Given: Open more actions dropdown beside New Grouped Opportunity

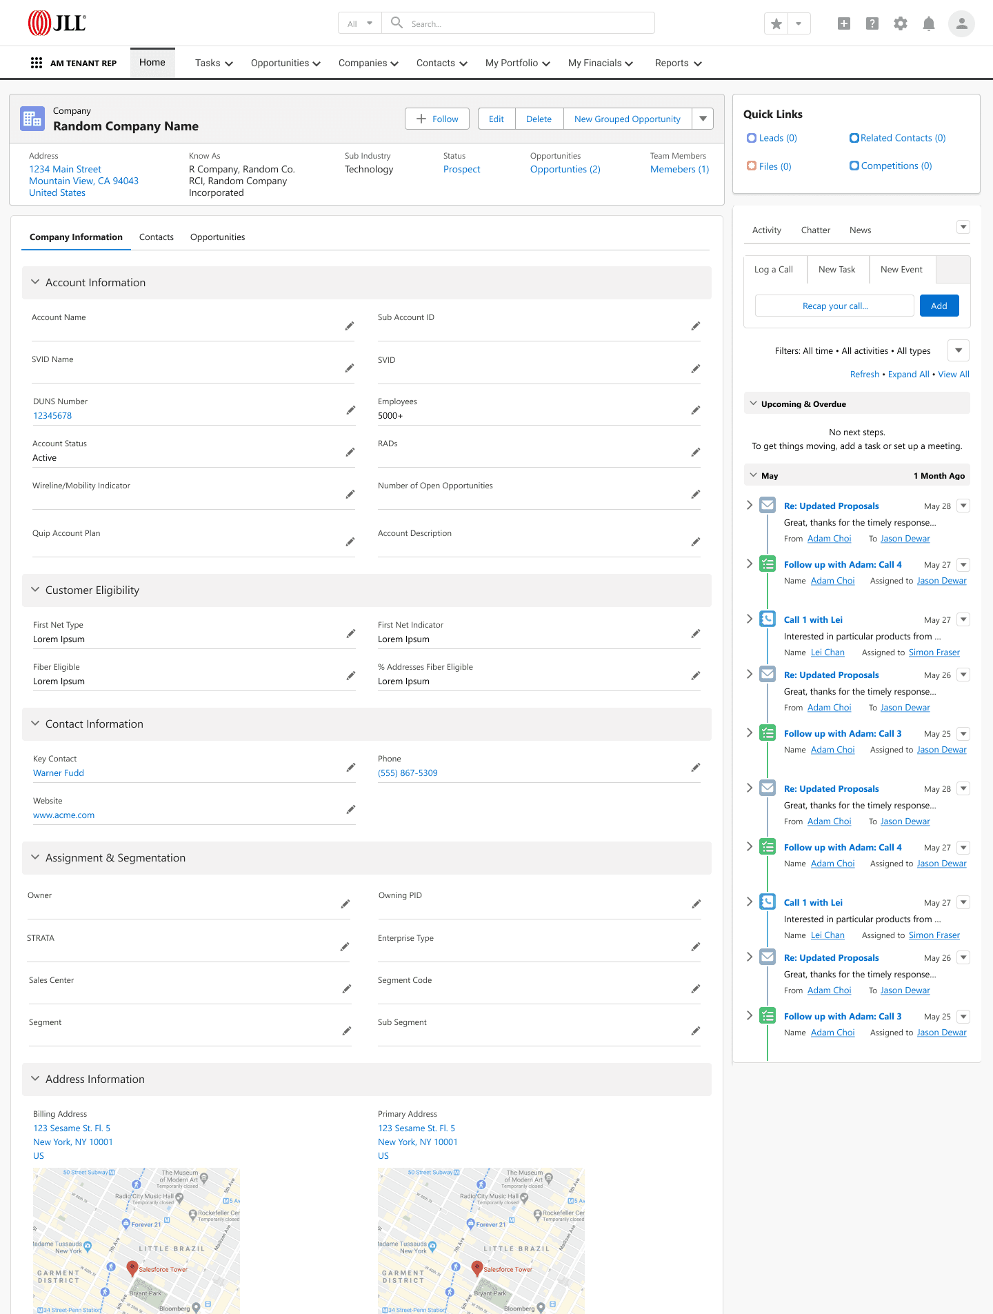Looking at the screenshot, I should 703,119.
